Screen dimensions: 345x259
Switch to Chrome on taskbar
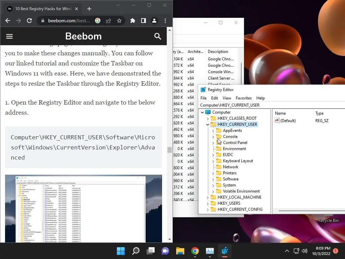(195, 251)
